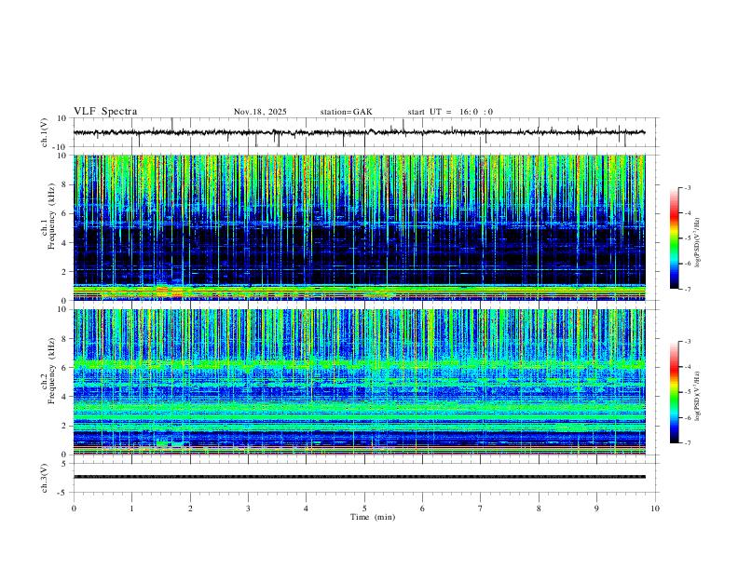Click the "start UT = 16:0 :0" text
Viewport: 738px width, 570px height.
(x=450, y=112)
